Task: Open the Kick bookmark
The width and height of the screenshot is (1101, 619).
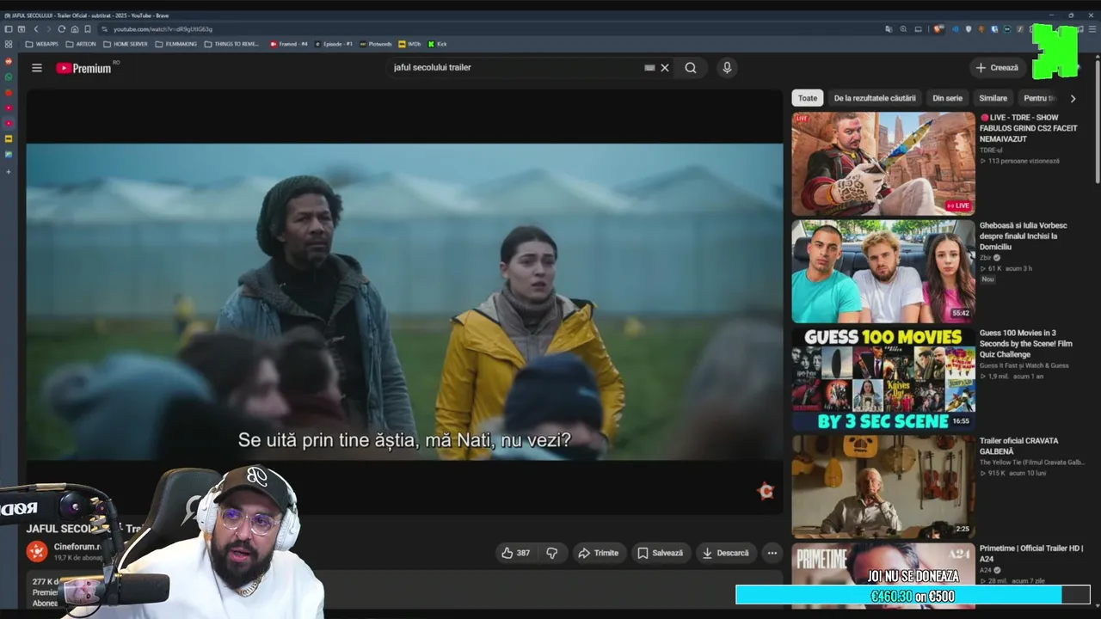Action: pyautogui.click(x=438, y=44)
